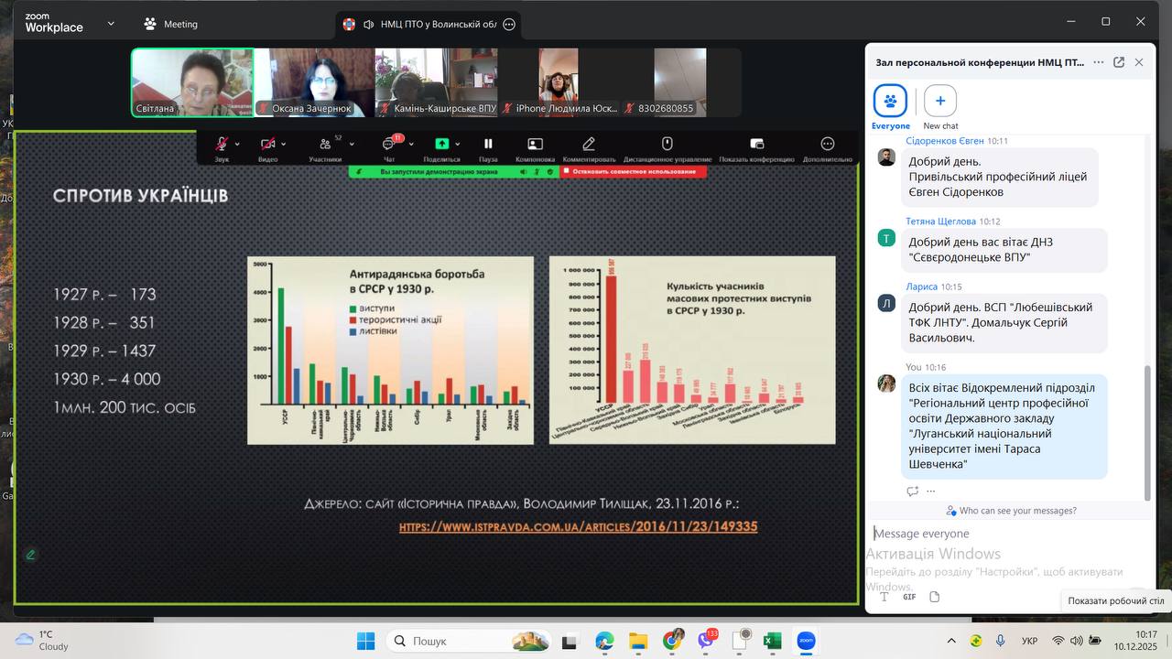Expand the arrow next to Звук
The height and width of the screenshot is (659, 1172).
(237, 144)
